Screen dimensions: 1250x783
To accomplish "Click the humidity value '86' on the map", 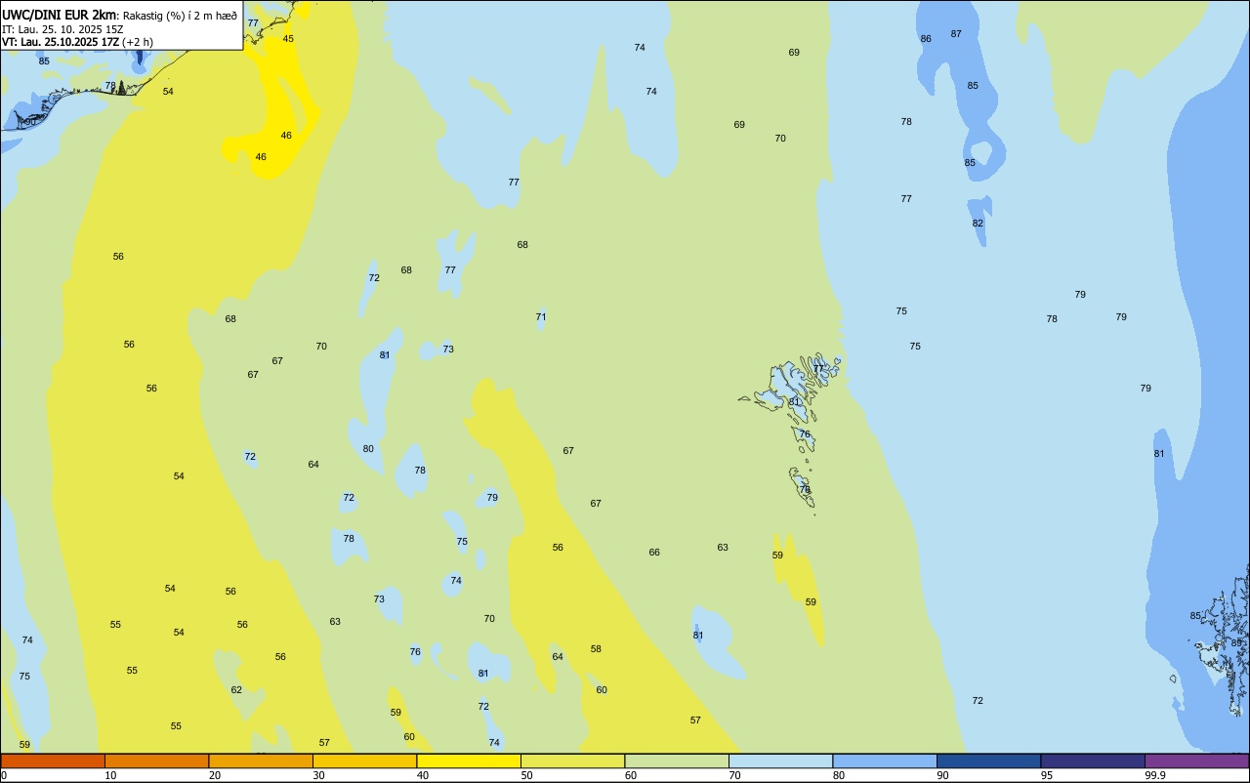I will [x=926, y=39].
